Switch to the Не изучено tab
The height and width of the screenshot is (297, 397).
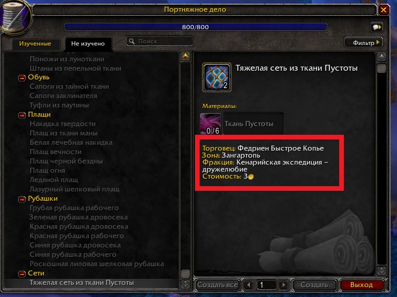pyautogui.click(x=88, y=44)
